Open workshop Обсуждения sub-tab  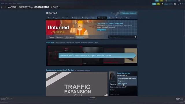click(x=70, y=37)
